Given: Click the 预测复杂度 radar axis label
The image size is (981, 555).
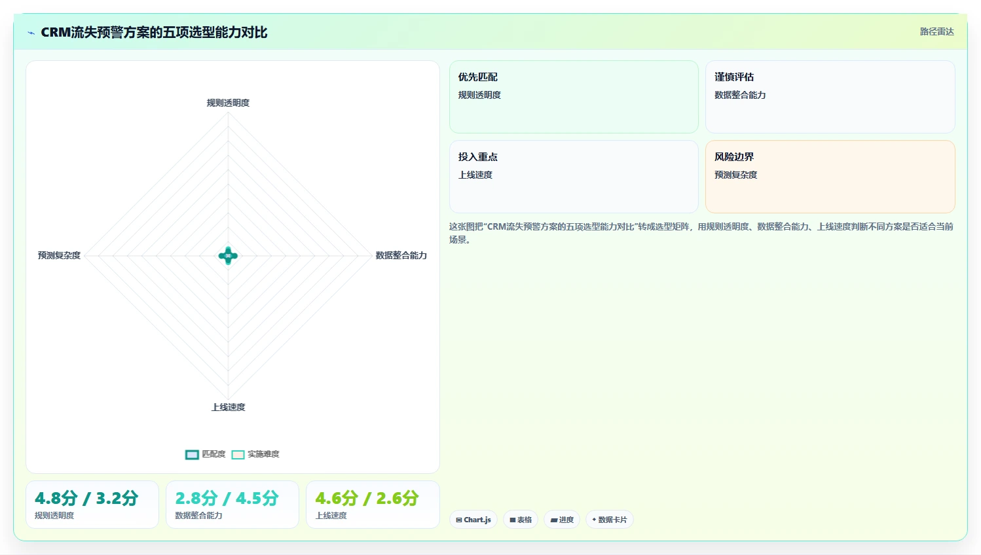Looking at the screenshot, I should [x=59, y=255].
